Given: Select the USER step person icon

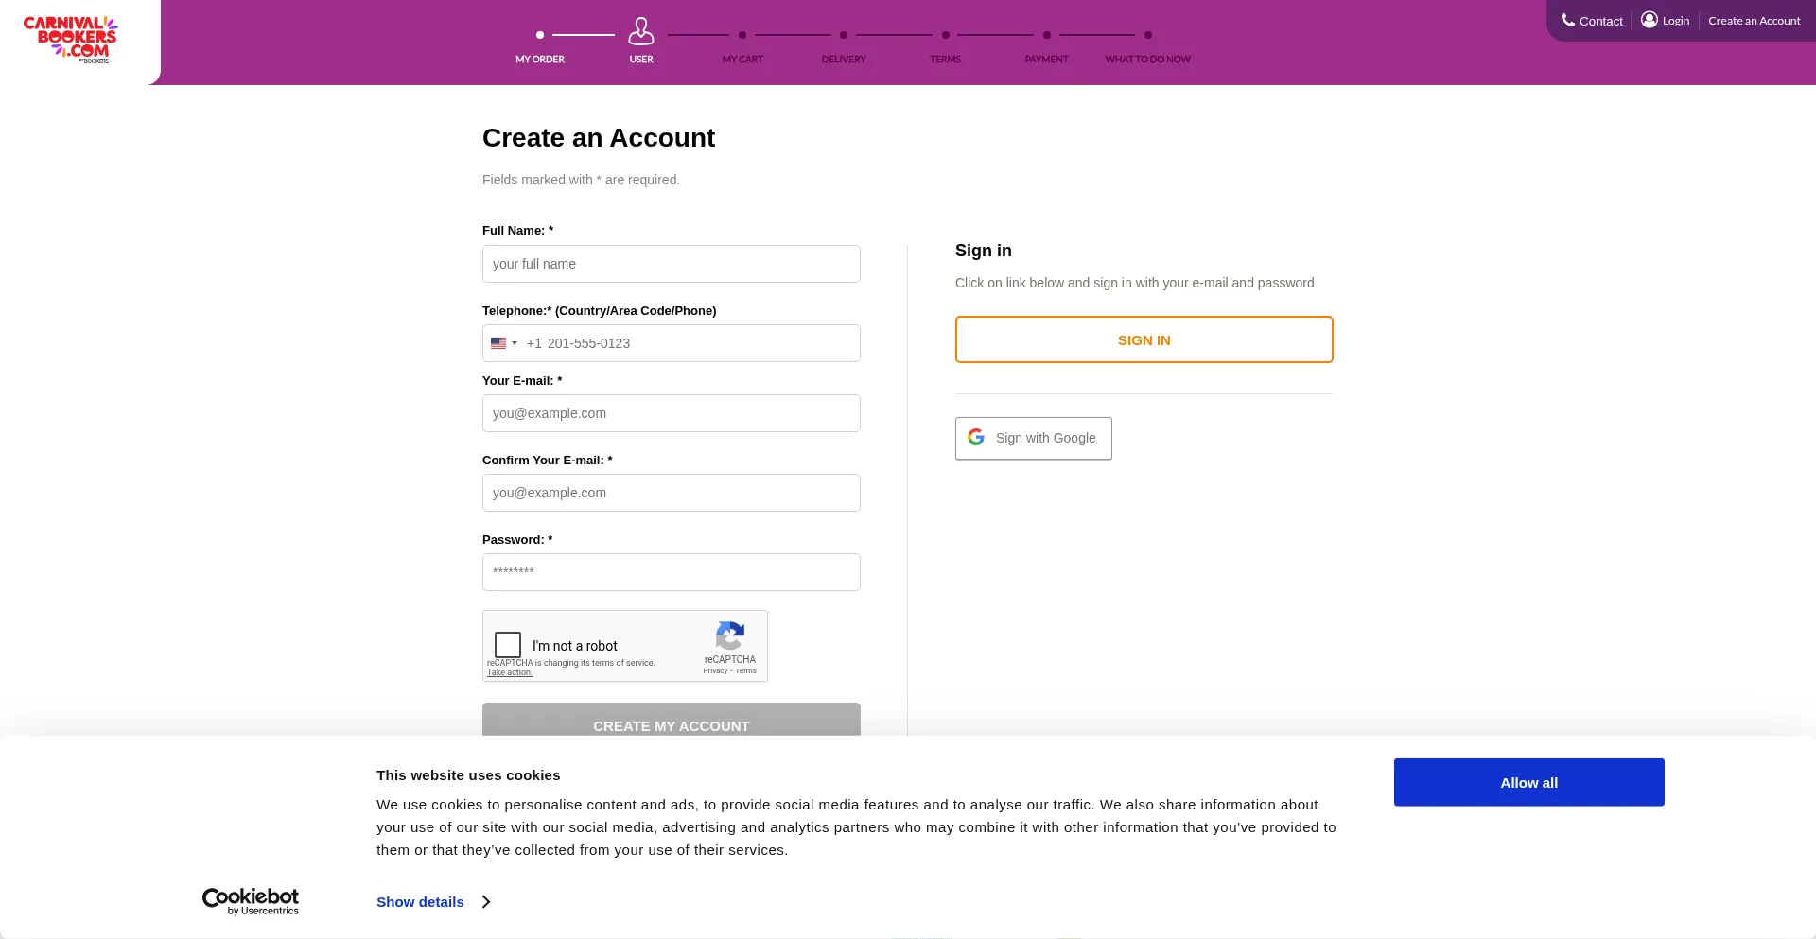Looking at the screenshot, I should 641,32.
